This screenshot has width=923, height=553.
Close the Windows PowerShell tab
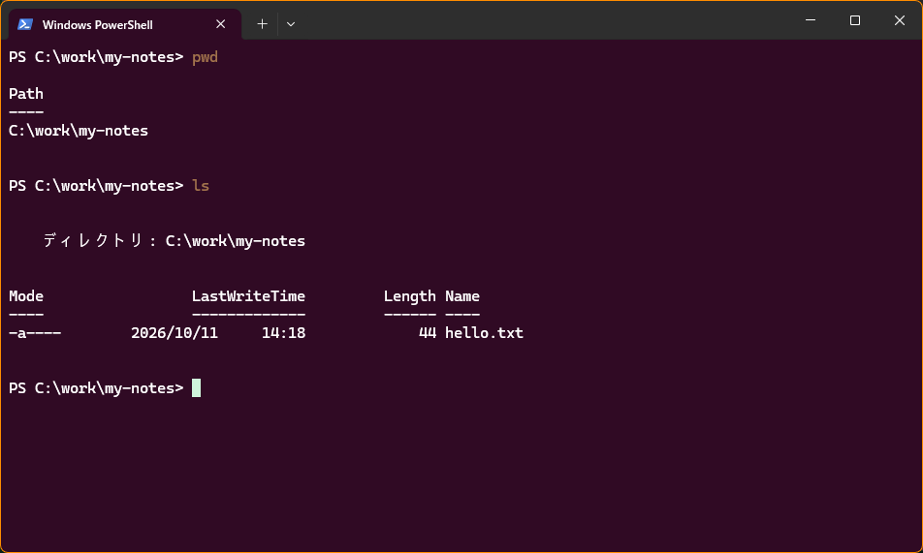221,24
